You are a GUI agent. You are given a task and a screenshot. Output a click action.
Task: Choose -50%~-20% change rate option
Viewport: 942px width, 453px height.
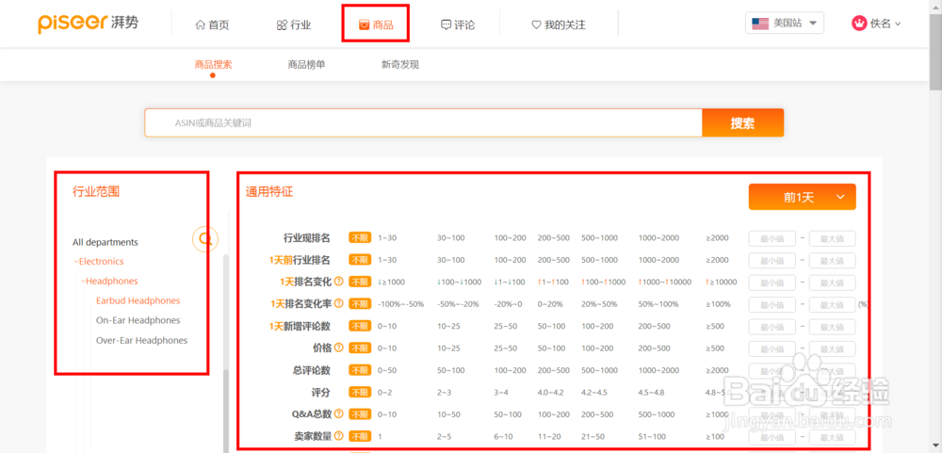click(x=458, y=304)
